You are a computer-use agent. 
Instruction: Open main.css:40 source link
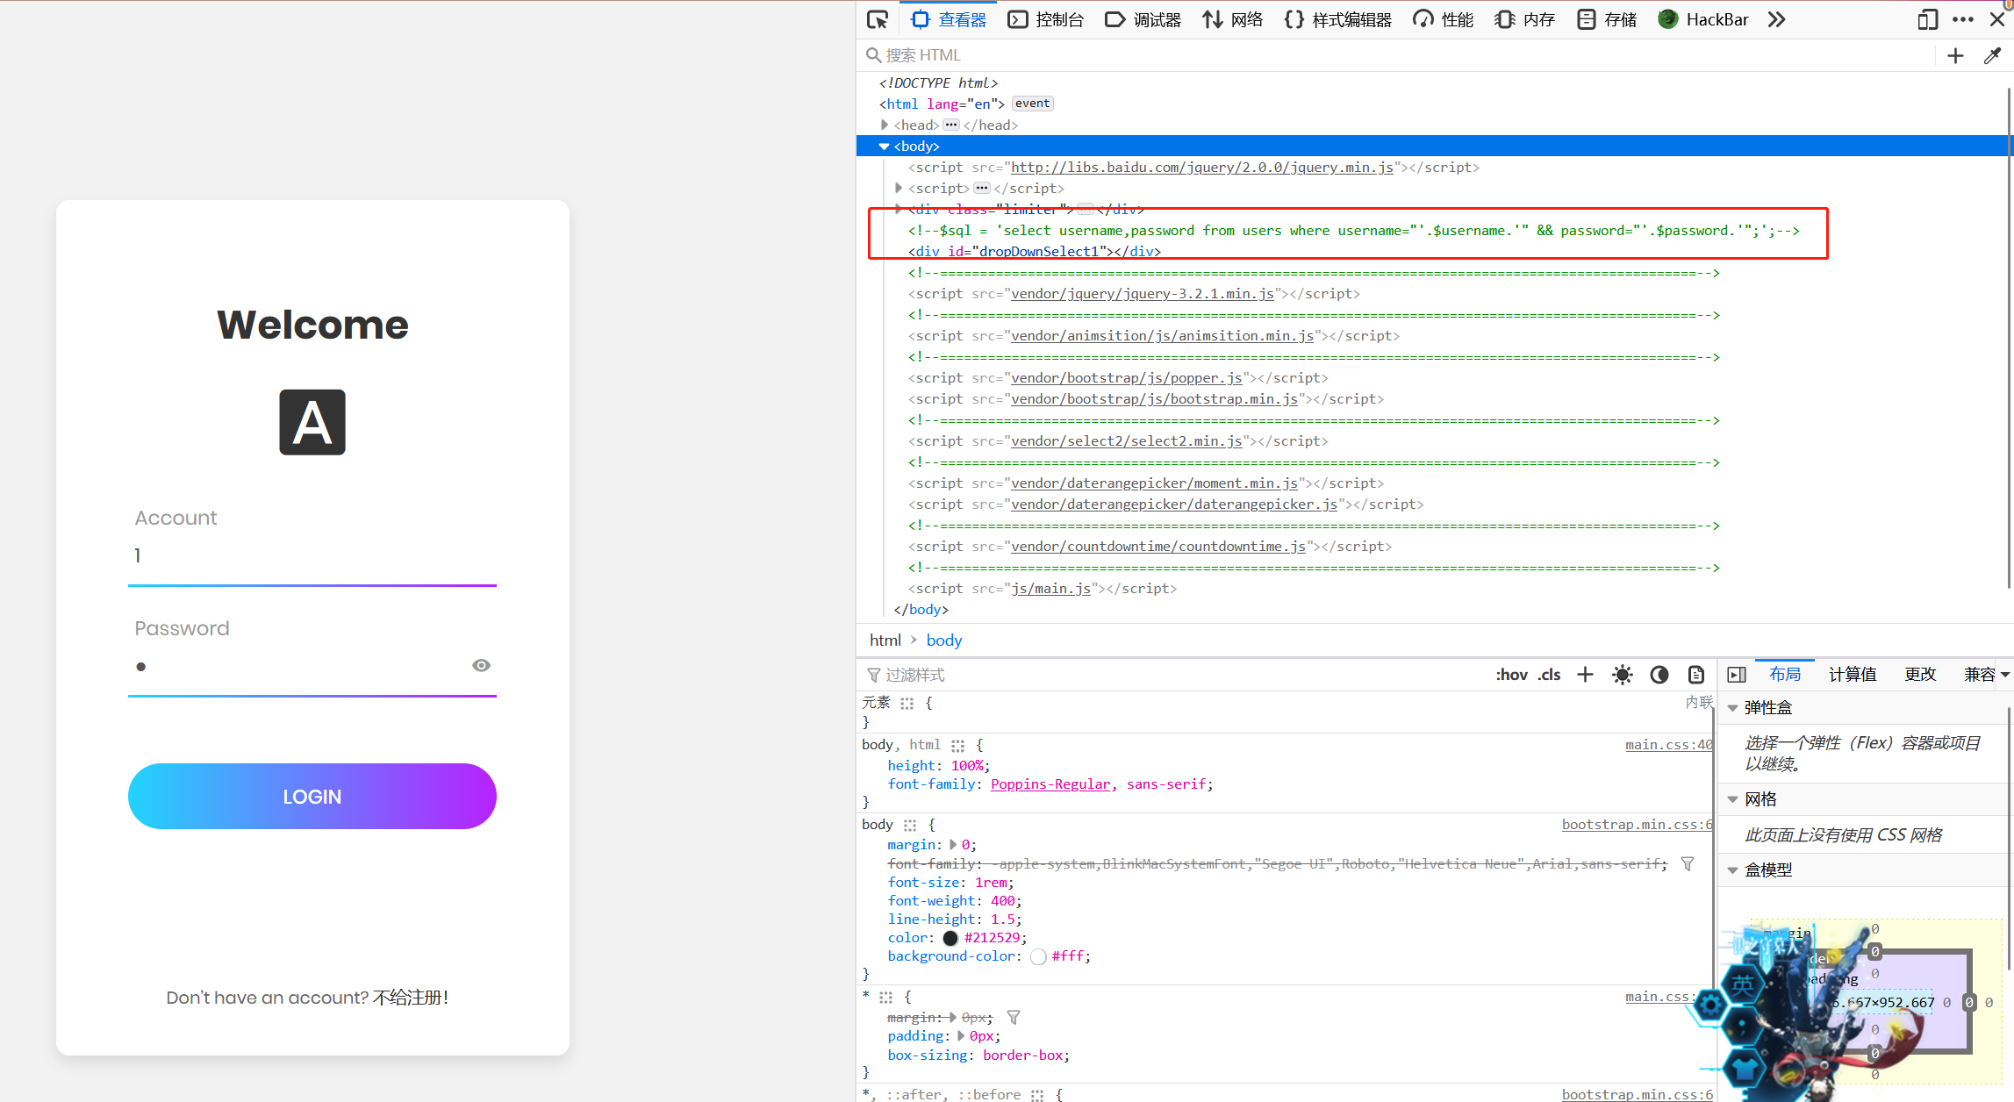pyautogui.click(x=1668, y=745)
